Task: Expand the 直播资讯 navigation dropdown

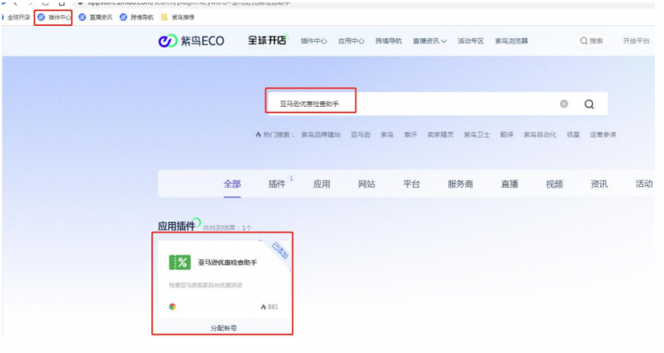Action: point(429,41)
